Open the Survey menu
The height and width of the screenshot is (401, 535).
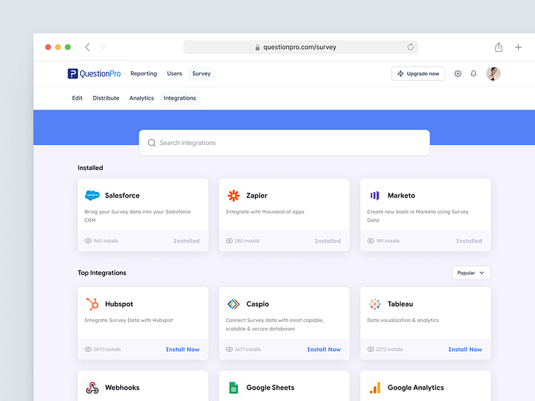pyautogui.click(x=201, y=74)
